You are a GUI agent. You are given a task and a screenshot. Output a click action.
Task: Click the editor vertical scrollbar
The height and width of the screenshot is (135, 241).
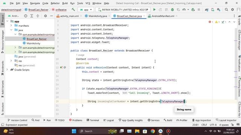click(236, 63)
